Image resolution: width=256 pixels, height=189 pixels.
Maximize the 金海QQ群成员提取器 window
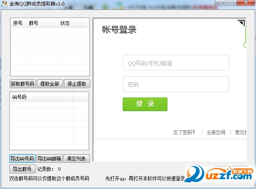[231, 3]
